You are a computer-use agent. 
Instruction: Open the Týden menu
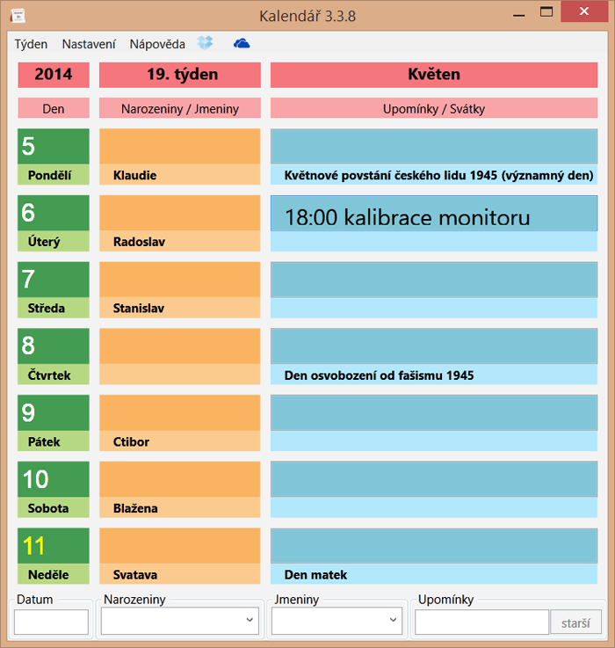click(31, 44)
